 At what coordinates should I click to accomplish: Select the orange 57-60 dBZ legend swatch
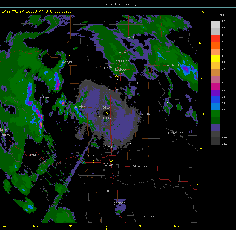tap(215, 45)
